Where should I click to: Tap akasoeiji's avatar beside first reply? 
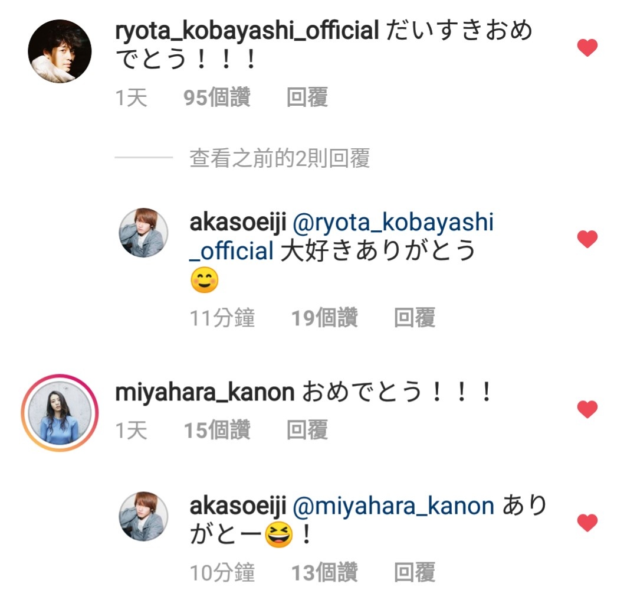pyautogui.click(x=143, y=233)
